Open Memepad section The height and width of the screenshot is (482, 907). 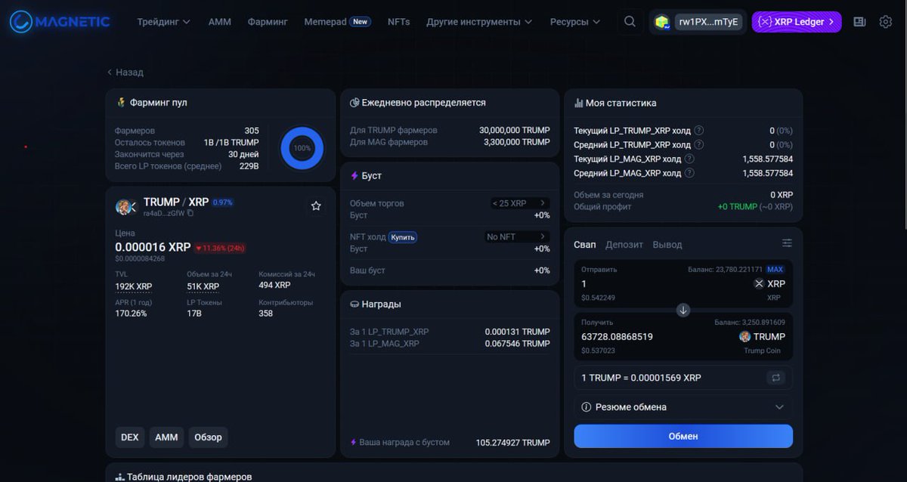(337, 22)
